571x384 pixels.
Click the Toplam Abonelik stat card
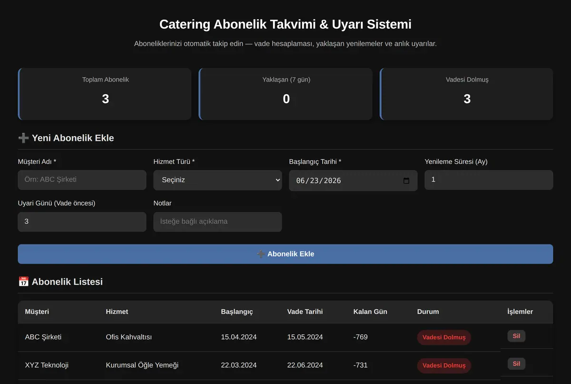tap(105, 94)
